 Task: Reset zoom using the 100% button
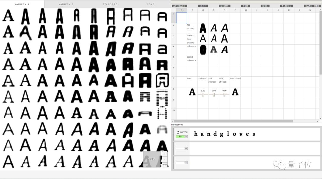tap(165, 165)
